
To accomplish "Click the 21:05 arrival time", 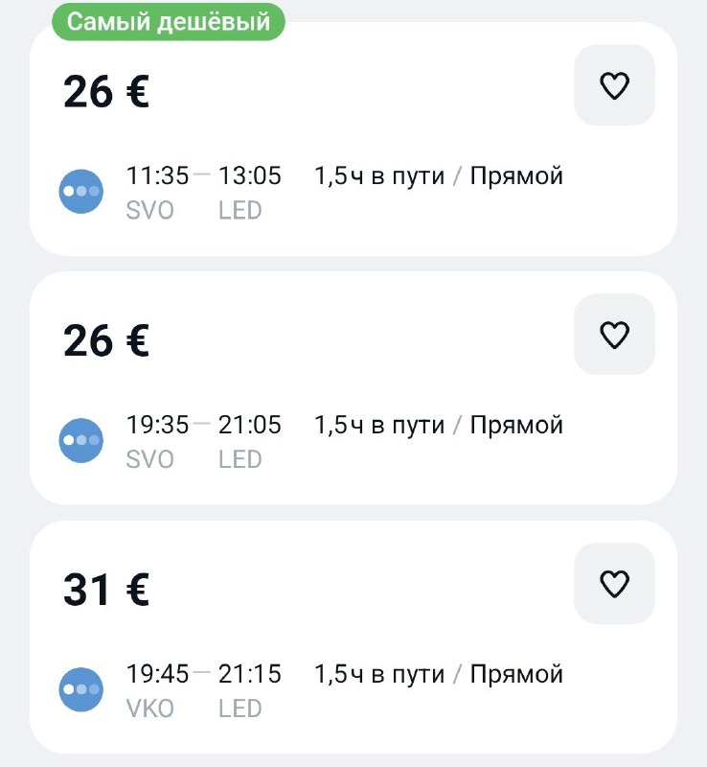I will 250,425.
